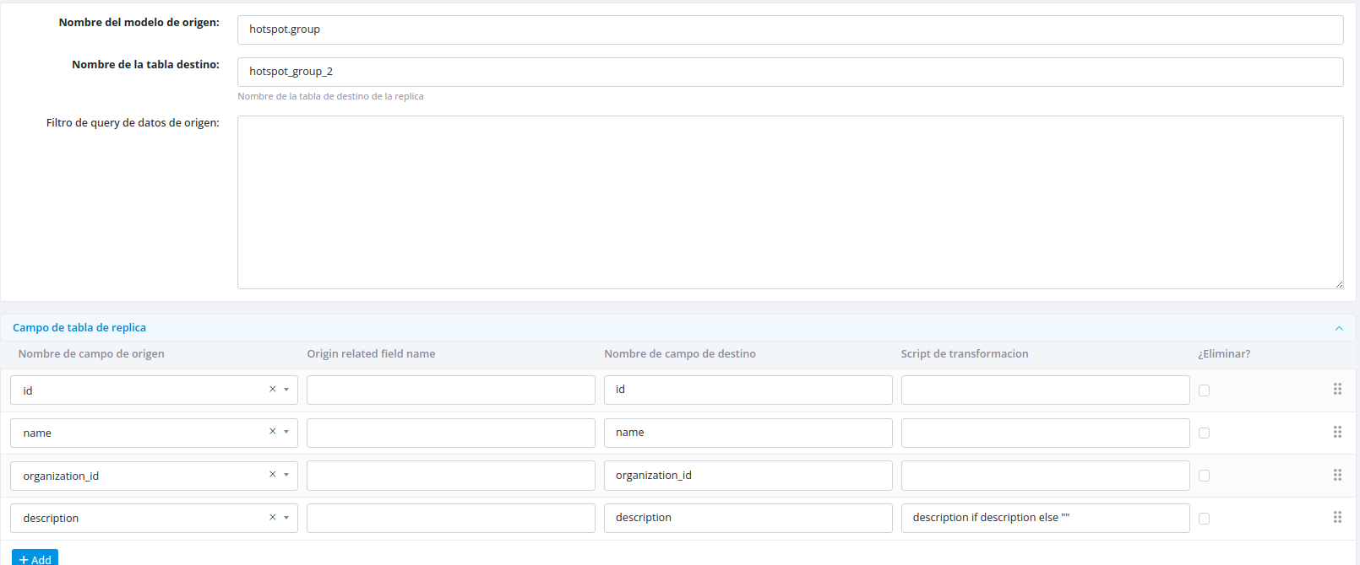Click the drag handle of the name row
This screenshot has width=1360, height=565.
1337,432
